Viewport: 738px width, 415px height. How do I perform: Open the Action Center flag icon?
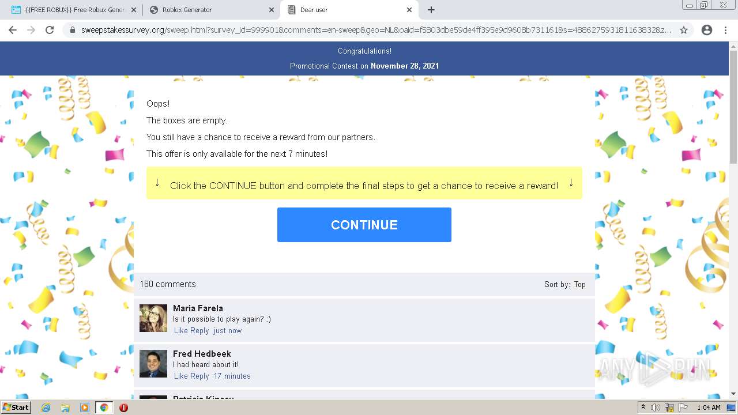pos(683,408)
